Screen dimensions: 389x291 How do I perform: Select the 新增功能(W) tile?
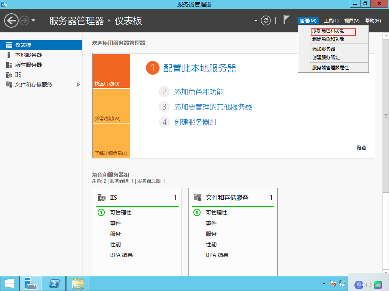pos(112,106)
